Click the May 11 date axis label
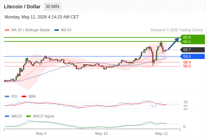The width and height of the screenshot is (206, 139). (161, 133)
